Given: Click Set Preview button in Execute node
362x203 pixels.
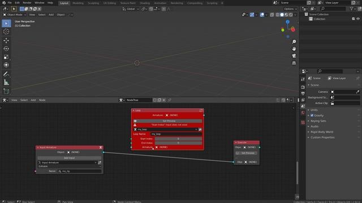Looking at the screenshot, I should click(x=246, y=153).
